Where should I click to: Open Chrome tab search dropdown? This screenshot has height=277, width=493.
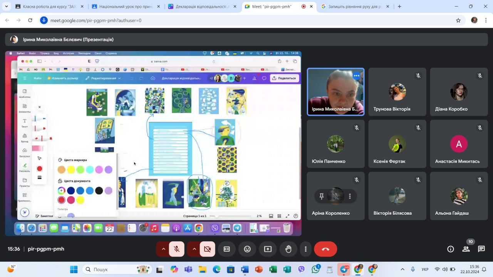click(x=6, y=7)
